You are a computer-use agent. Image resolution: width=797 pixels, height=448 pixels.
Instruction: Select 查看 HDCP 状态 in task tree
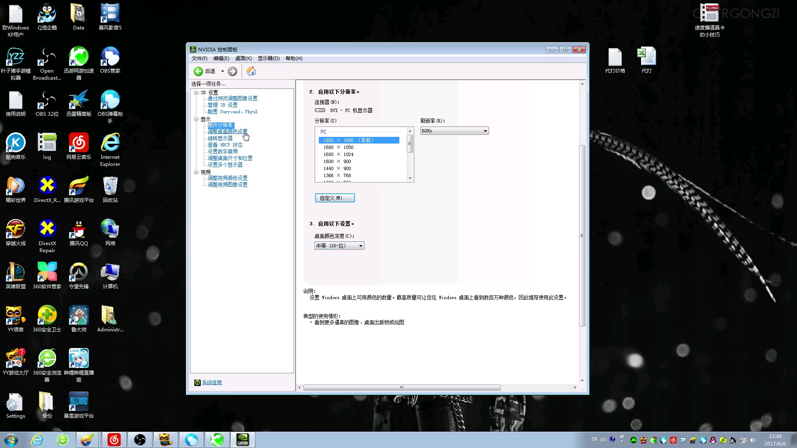225,145
